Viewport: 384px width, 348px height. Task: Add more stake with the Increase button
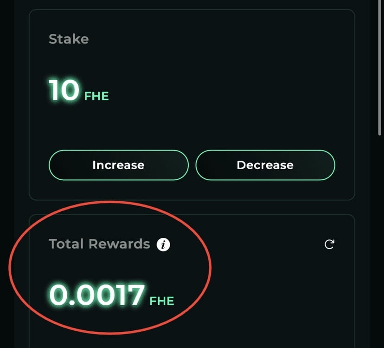pos(119,165)
